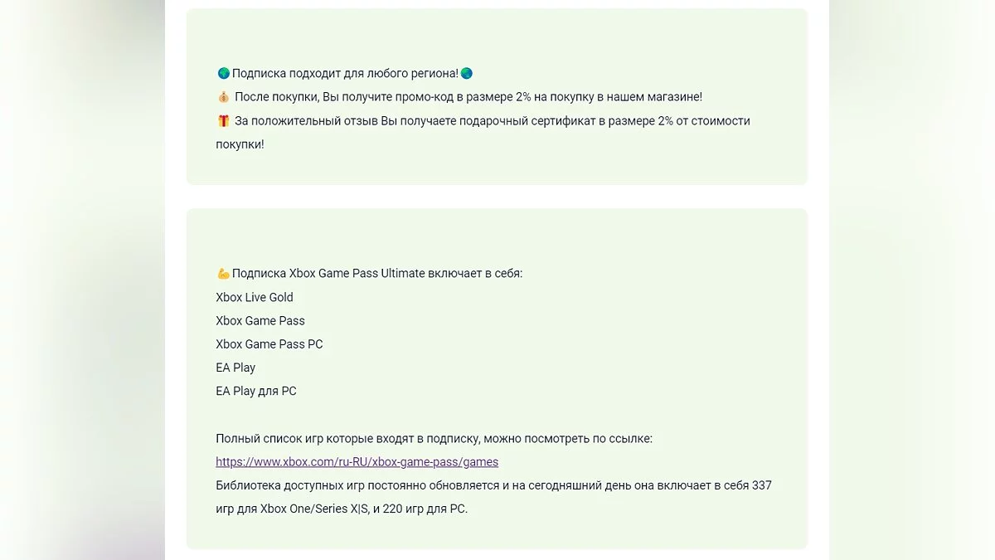This screenshot has height=560, width=995.
Task: Click the "Xbox One/Series X|S" text
Action: click(312, 509)
